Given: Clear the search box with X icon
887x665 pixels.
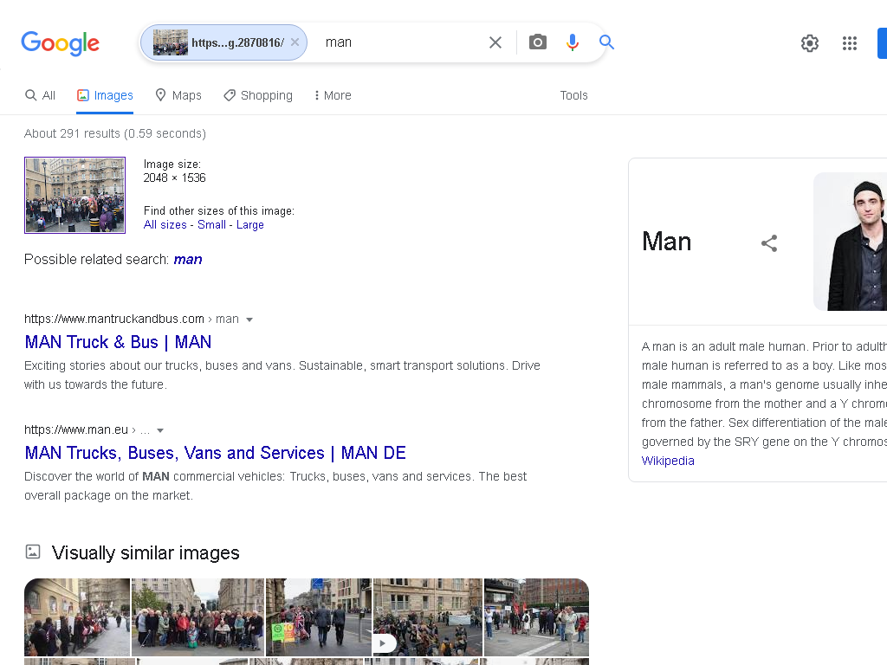Looking at the screenshot, I should (x=495, y=42).
